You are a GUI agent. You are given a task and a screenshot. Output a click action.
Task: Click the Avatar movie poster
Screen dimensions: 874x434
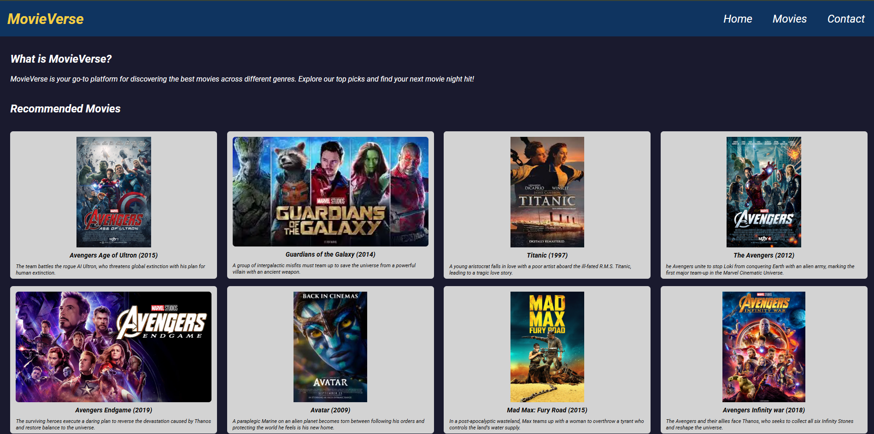point(330,347)
